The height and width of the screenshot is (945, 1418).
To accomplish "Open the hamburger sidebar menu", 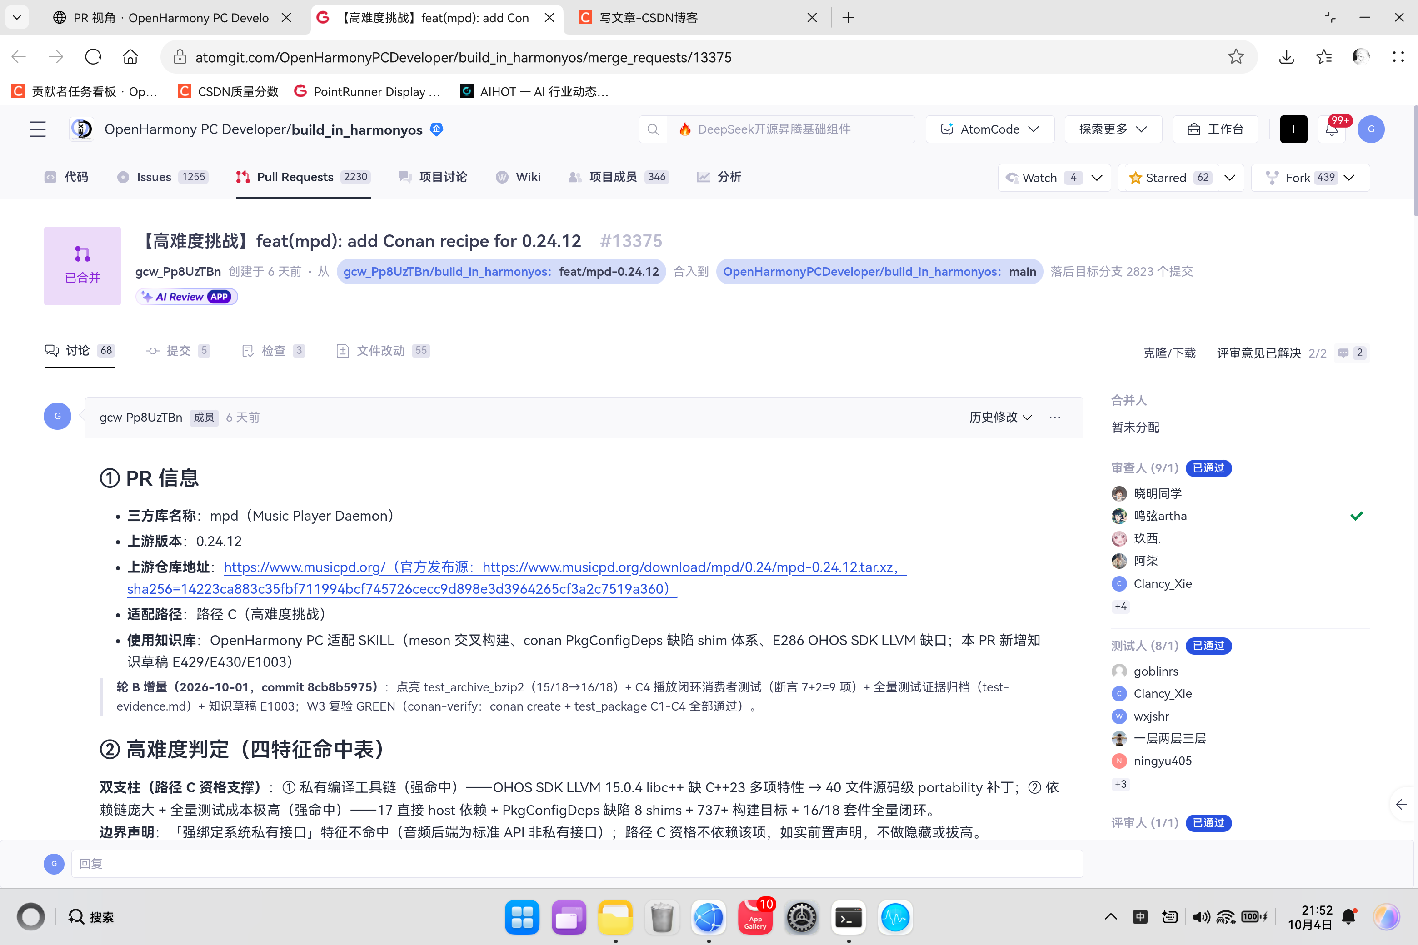I will pos(38,129).
